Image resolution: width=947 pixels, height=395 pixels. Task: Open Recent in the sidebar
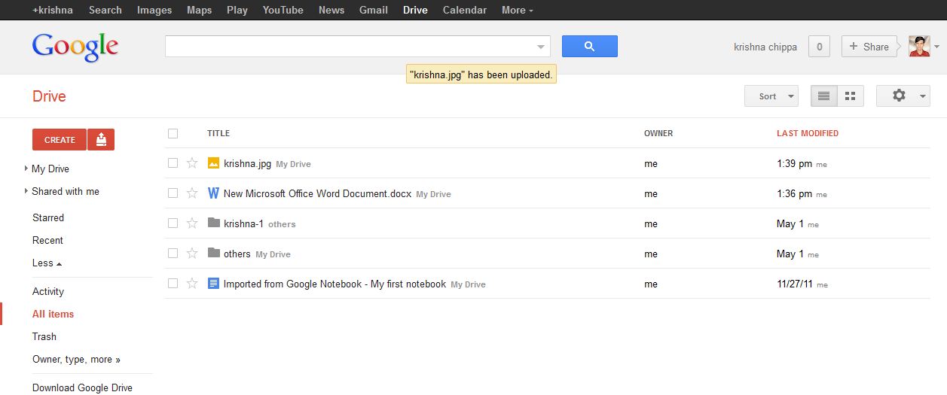coord(47,240)
